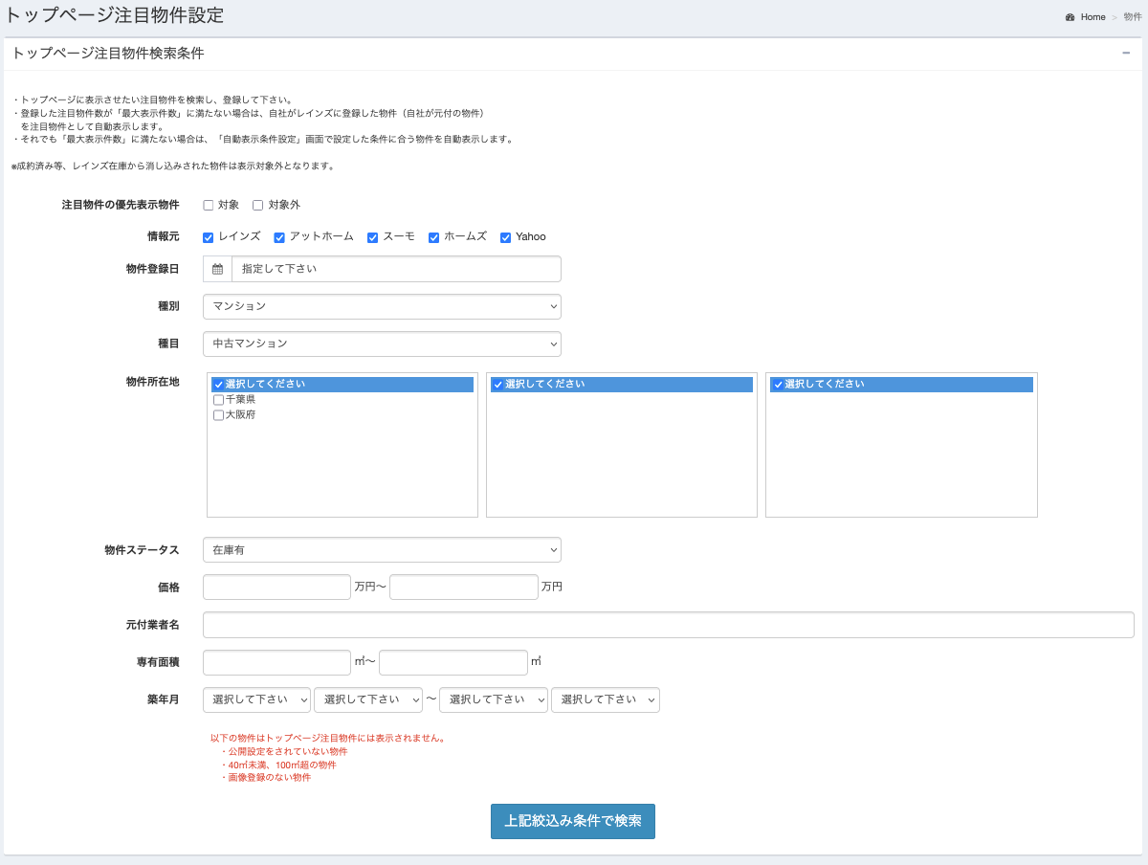Open the 築年月 end year dropdown

pos(494,699)
